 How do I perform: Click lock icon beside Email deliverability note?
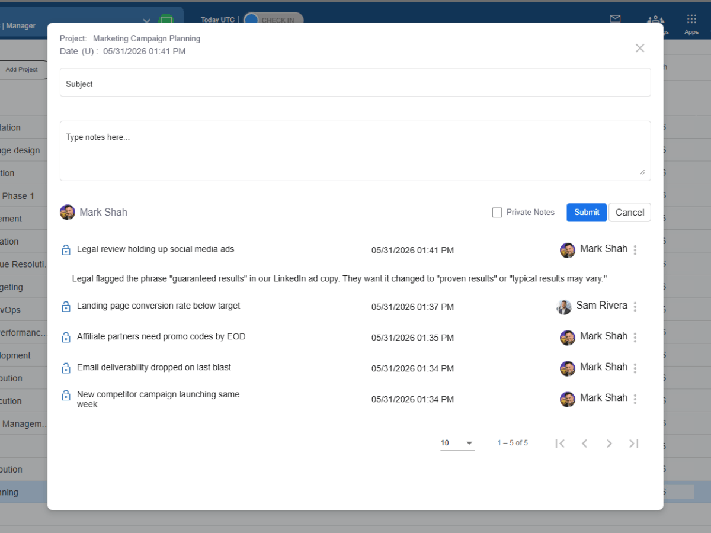click(66, 368)
